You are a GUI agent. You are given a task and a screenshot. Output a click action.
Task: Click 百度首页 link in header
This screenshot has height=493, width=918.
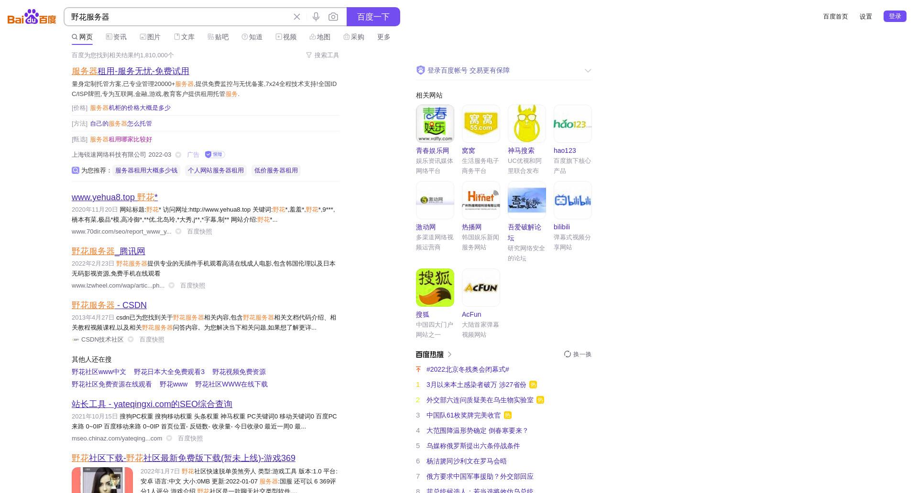pos(835,17)
